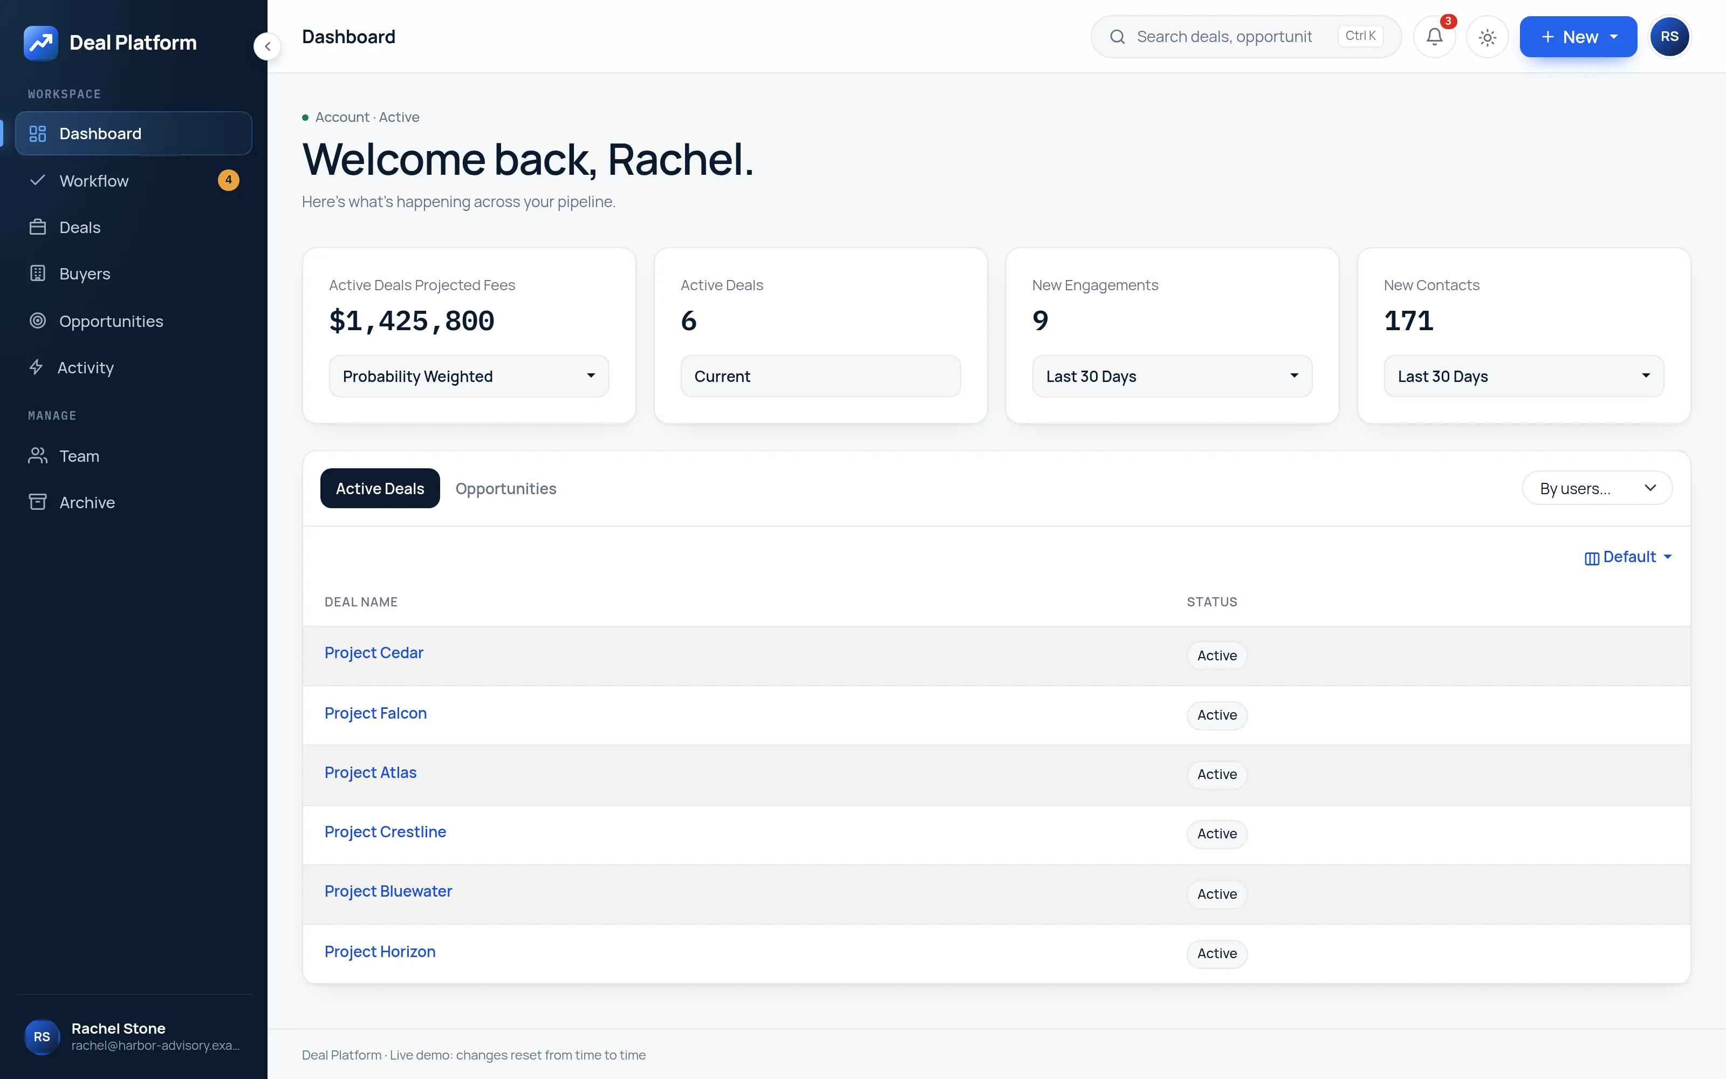Screen dimensions: 1726x1079
Task: Open the Project Cedar deal link
Action: [x=374, y=653]
